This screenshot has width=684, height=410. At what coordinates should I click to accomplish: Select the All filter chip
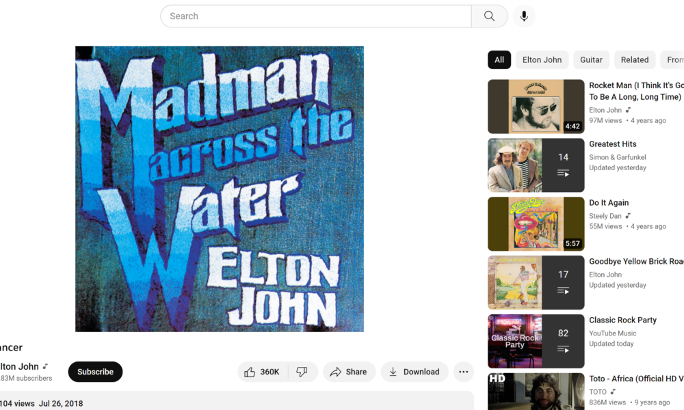tap(499, 59)
